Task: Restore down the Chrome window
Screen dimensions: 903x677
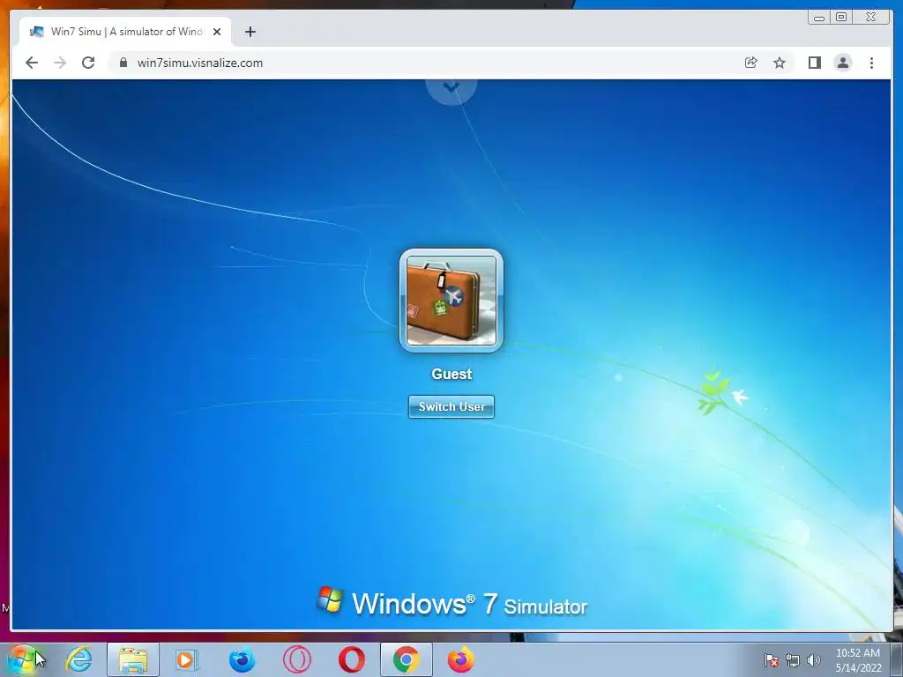Action: click(841, 18)
